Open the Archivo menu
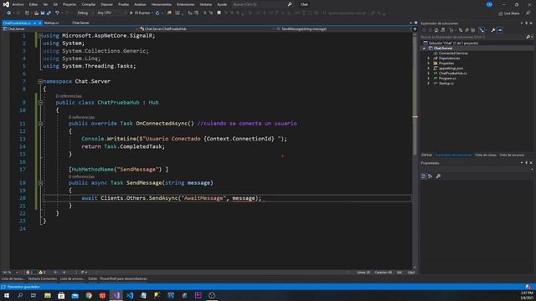This screenshot has height=301, width=536. click(18, 4)
